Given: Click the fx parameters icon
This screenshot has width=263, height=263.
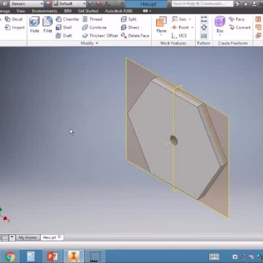Looking at the screenshot, I should (x=107, y=4).
